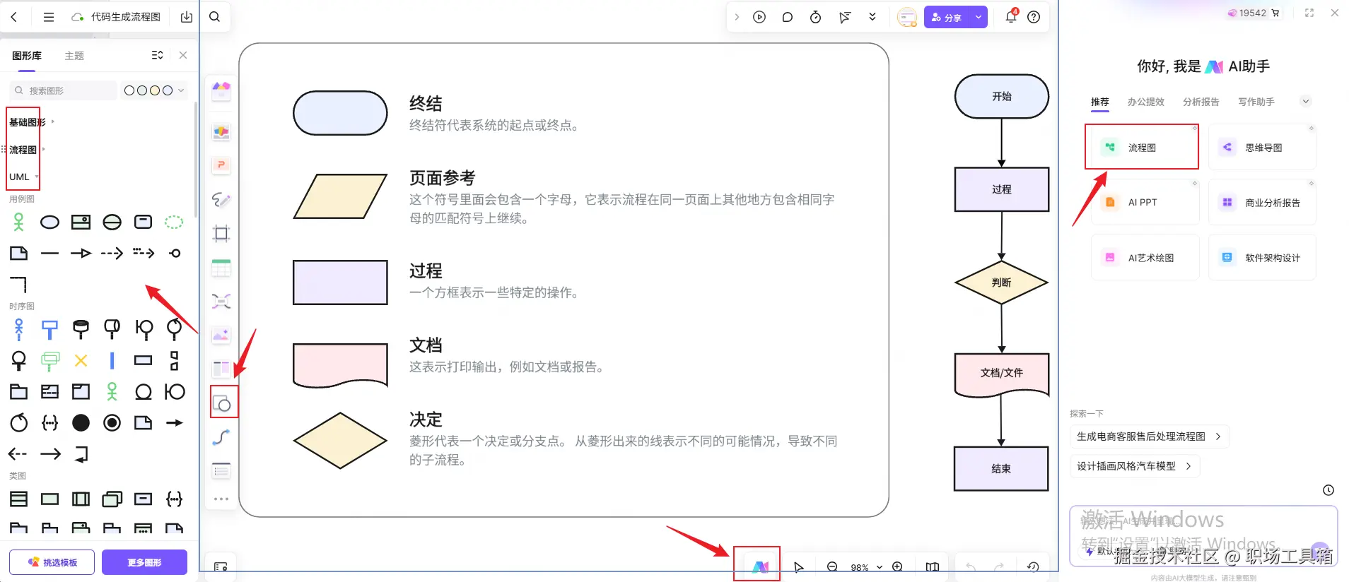Click the laser pointer cursor icon
This screenshot has height=582, width=1349.
point(845,17)
